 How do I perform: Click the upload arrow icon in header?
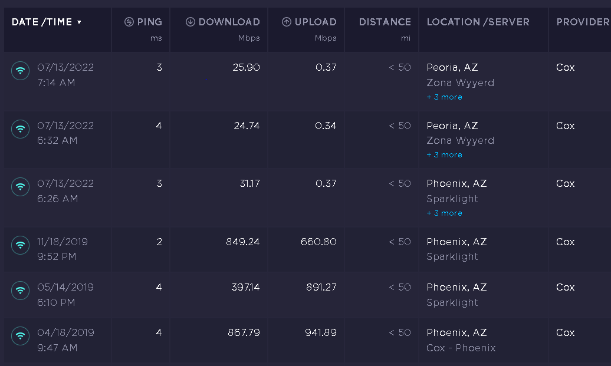[x=287, y=22]
